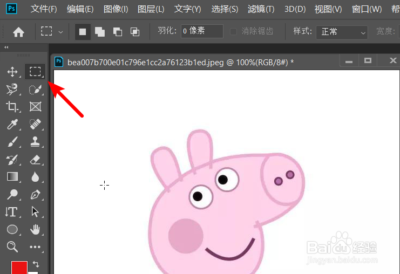This screenshot has width=400, height=274.
Task: Select the Crop tool
Action: pos(12,107)
